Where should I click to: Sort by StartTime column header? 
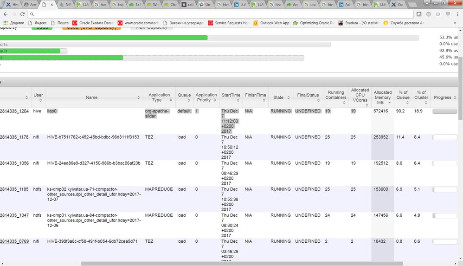(x=231, y=95)
